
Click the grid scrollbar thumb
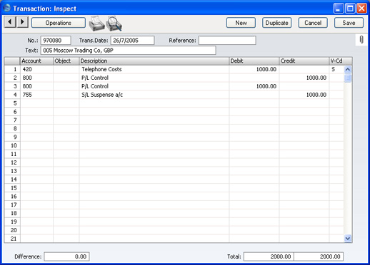(348, 78)
